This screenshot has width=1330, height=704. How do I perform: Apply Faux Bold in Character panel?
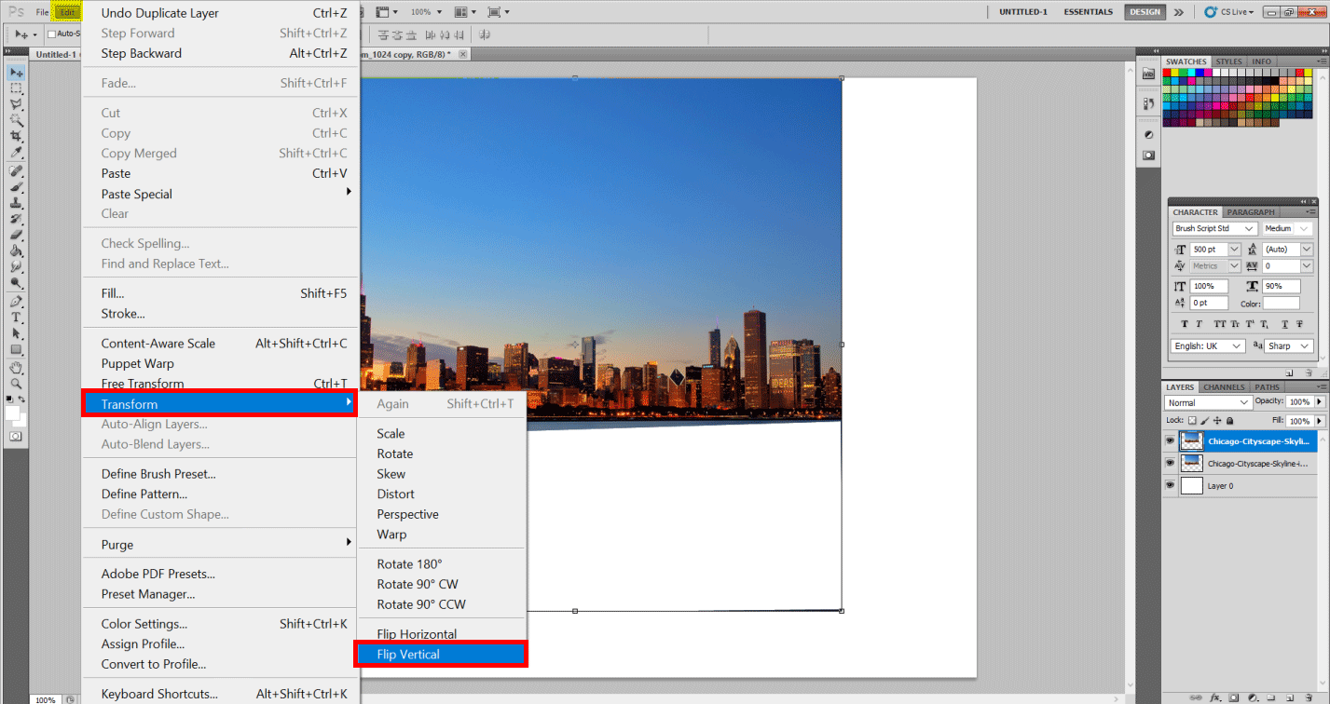click(x=1185, y=324)
